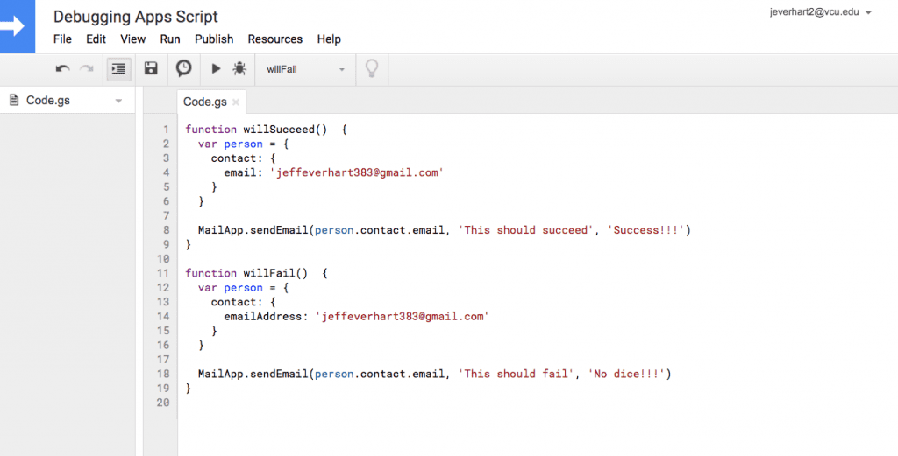The height and width of the screenshot is (456, 898).
Task: Click 'emailAddress' property name on line 14
Action: click(262, 316)
